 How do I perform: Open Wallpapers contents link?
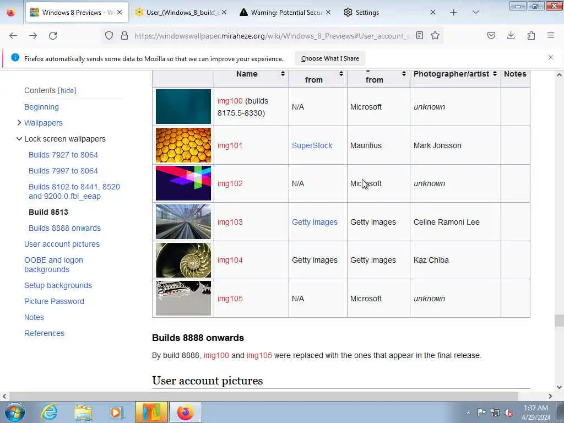coord(43,123)
